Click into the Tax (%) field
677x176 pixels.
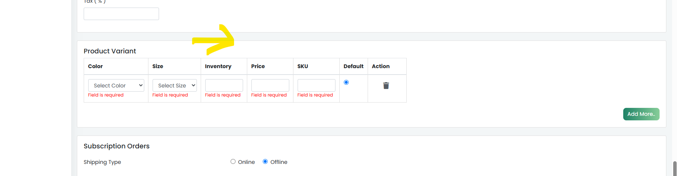point(121,14)
